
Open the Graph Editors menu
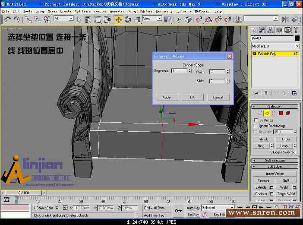click(x=141, y=11)
